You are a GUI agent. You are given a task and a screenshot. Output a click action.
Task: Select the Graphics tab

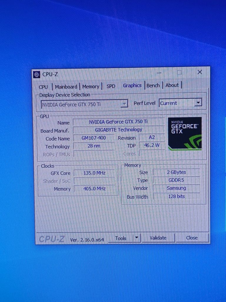(x=132, y=86)
